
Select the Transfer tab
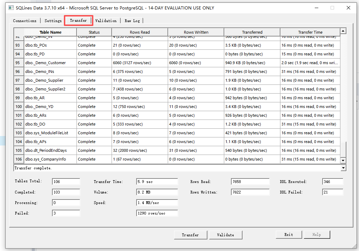tap(78, 21)
